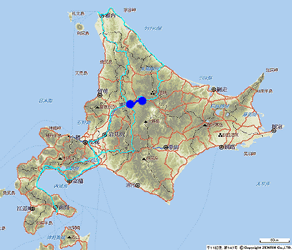
Task: Select the Urakawa (浦河) city marker
Action: tap(138, 185)
